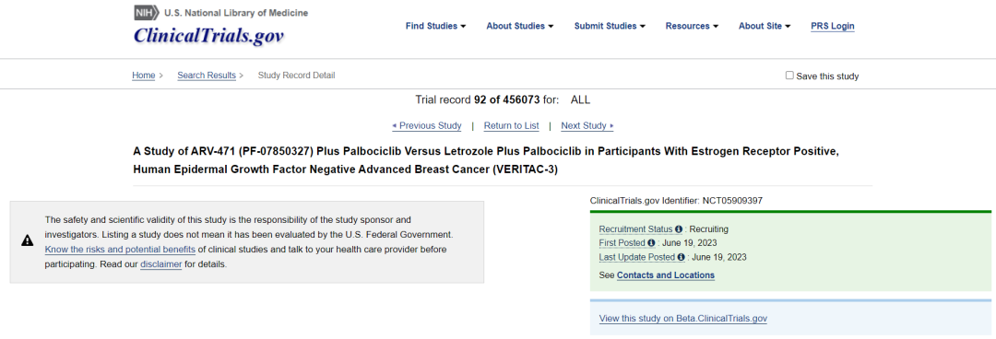Click the NIH badge icon
Viewport: 996px width, 339px height.
point(147,13)
